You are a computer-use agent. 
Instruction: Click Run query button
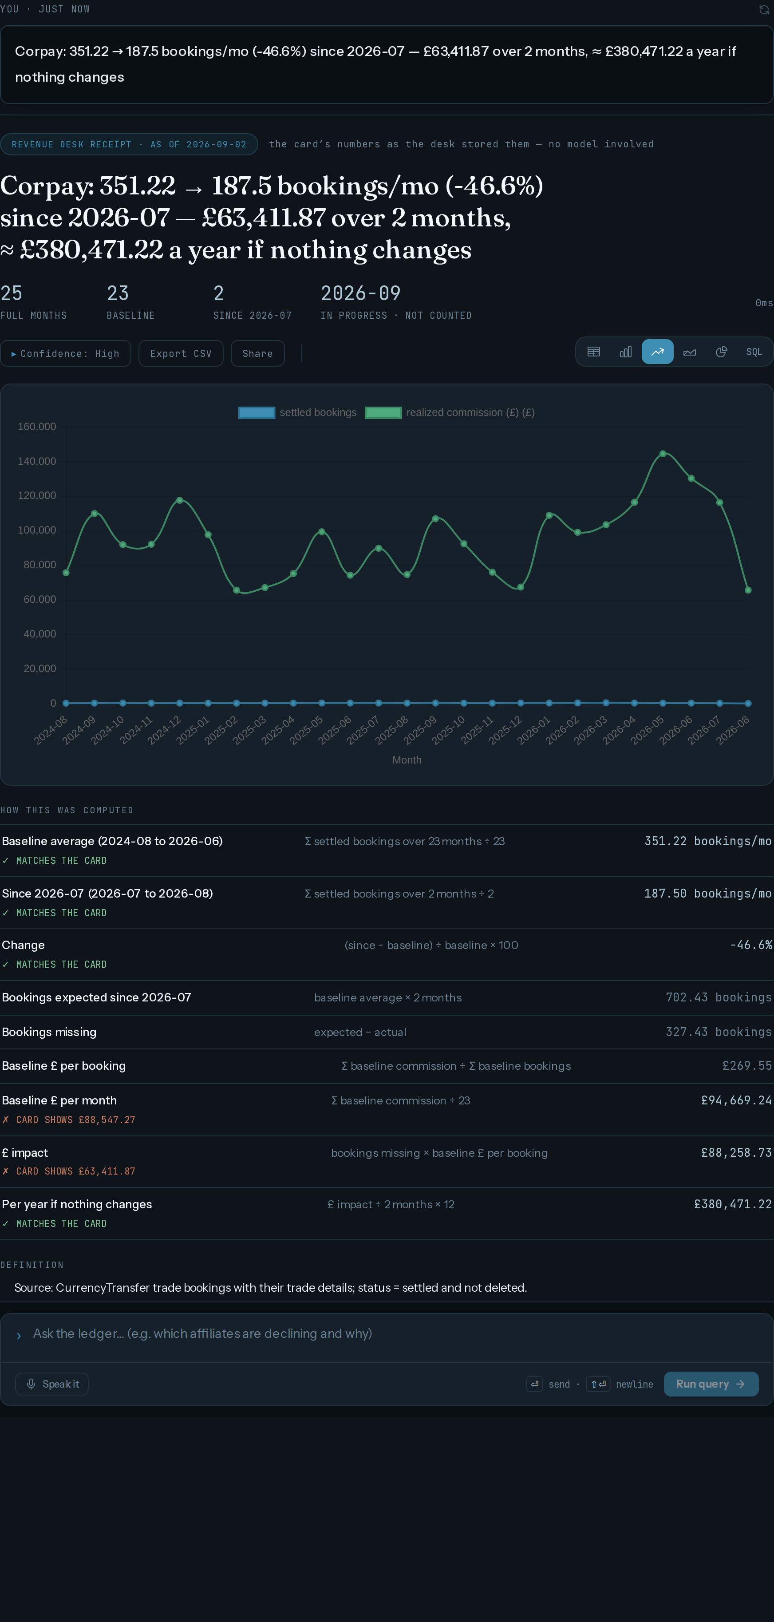(711, 1383)
